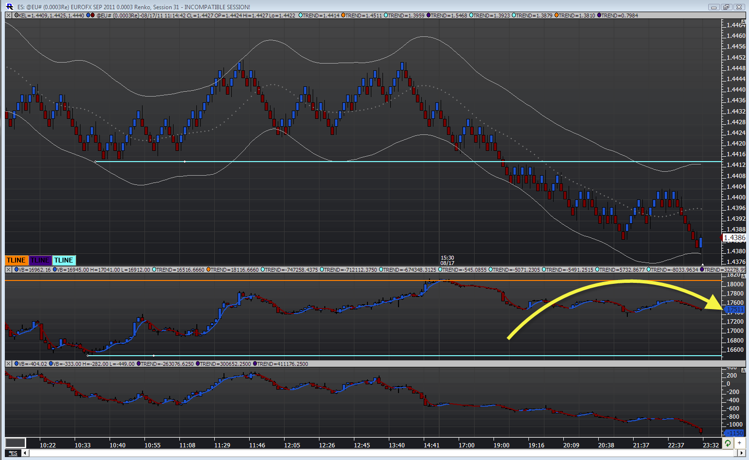Image resolution: width=749 pixels, height=460 pixels.
Task: Click the orange TREND=18116.6660 legend marker
Action: click(208, 270)
